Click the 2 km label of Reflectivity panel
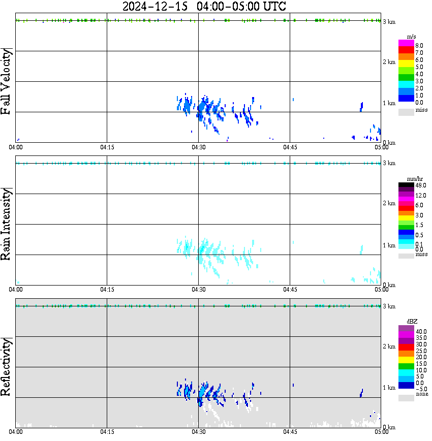The image size is (432, 441). 389,346
